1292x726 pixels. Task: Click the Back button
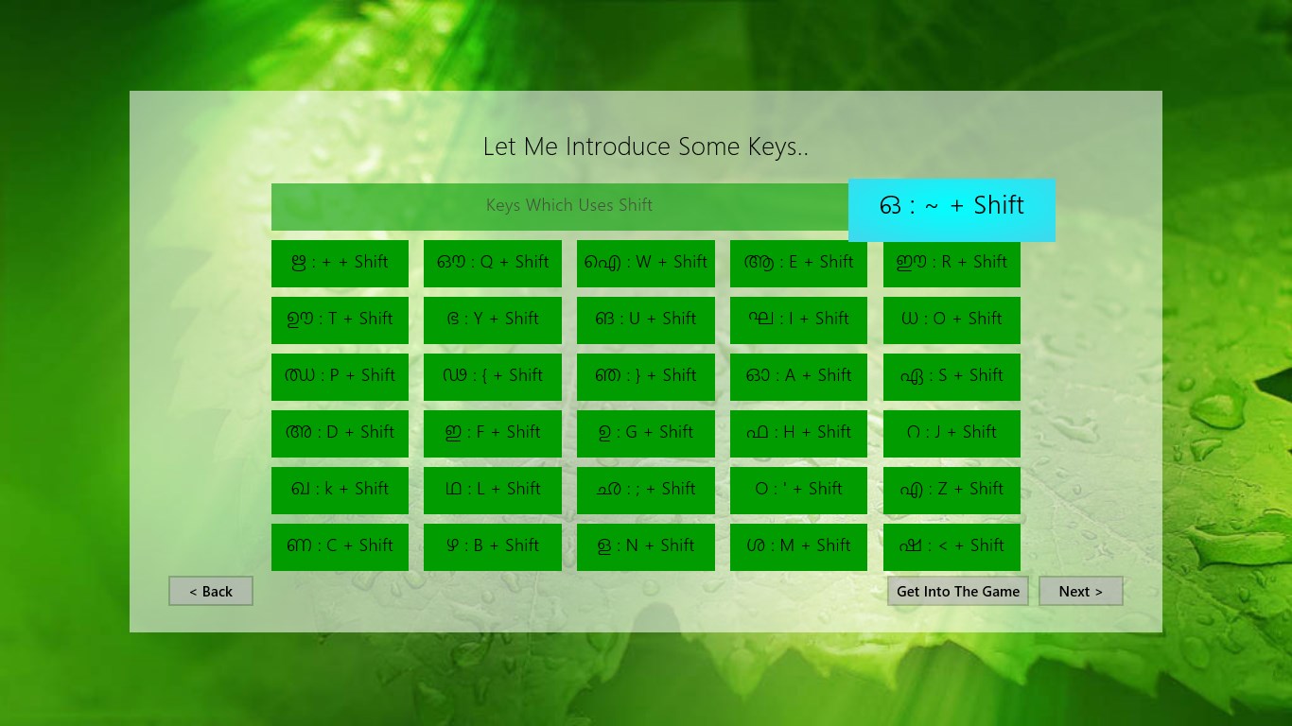pyautogui.click(x=210, y=591)
